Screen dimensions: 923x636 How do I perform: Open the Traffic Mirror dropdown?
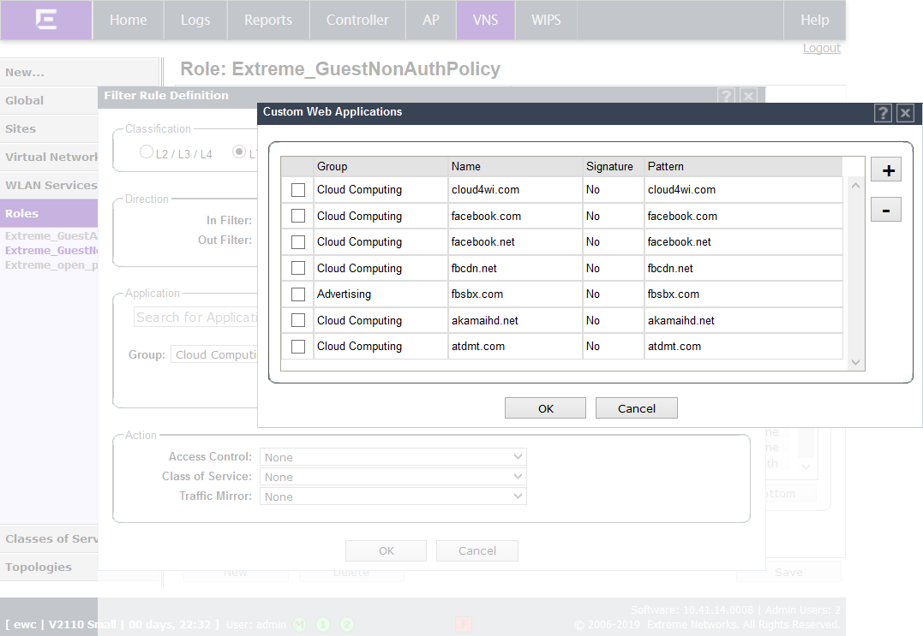[x=393, y=496]
